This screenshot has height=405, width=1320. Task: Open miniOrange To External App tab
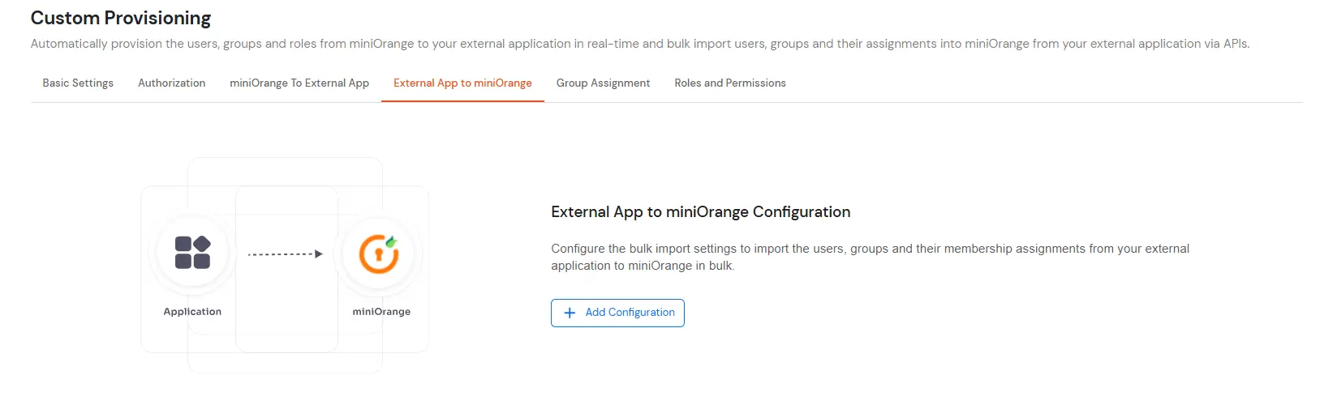(x=299, y=83)
